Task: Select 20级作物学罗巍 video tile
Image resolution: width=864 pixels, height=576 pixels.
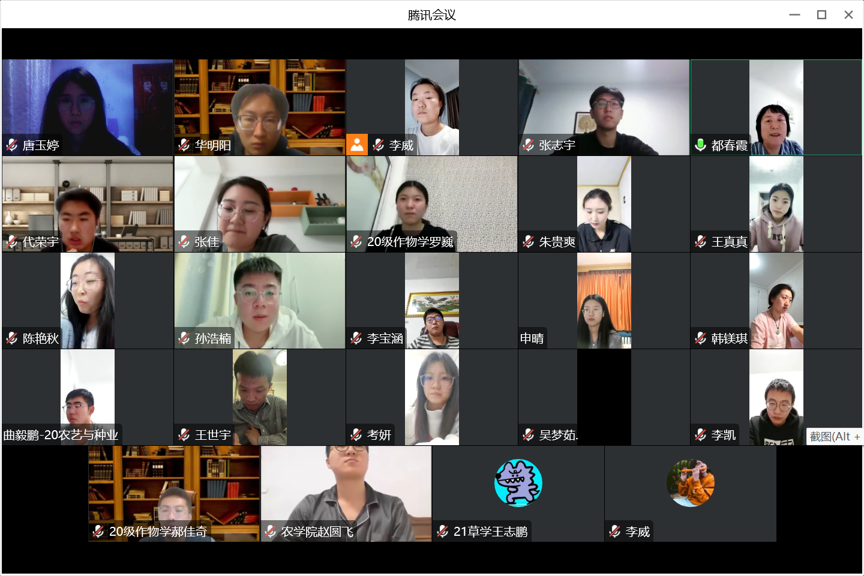Action: click(x=432, y=204)
